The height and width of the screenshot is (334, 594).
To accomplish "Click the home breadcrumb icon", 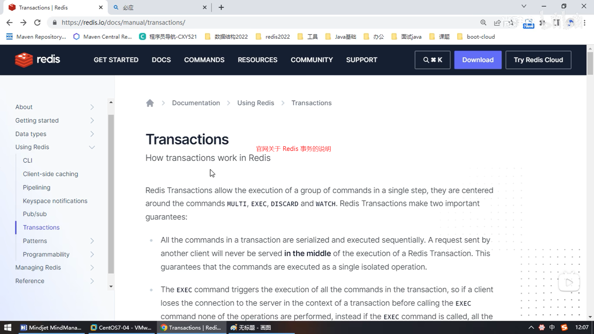I will 150,103.
